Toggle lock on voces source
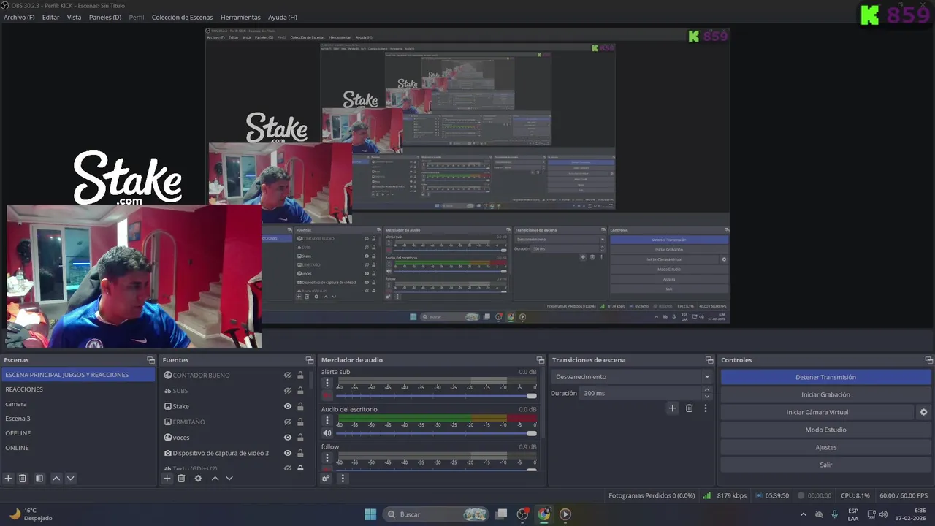Screen dimensions: 935x526 tap(299, 438)
